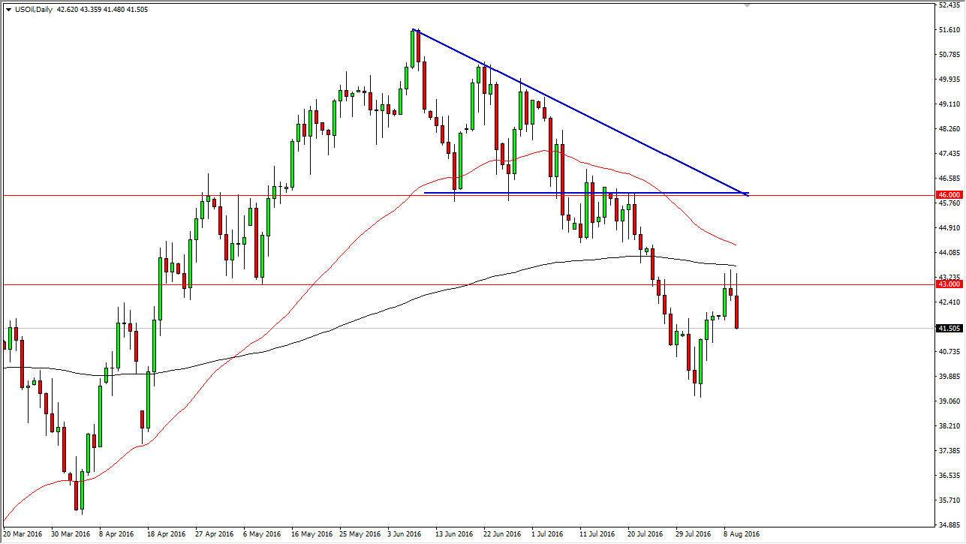
Task: Click the 52.435 price axis value
Action: 949,5
